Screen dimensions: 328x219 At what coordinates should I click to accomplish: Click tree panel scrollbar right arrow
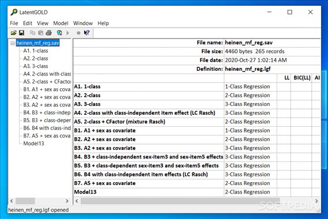click(x=67, y=201)
